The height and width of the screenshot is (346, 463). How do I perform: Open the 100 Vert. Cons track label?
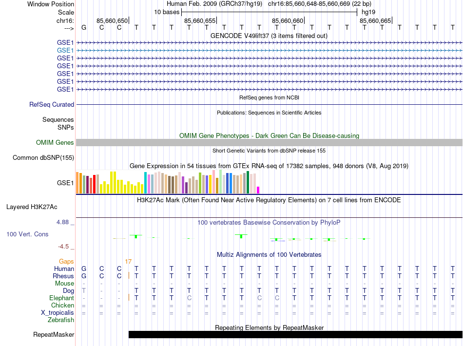pyautogui.click(x=27, y=234)
